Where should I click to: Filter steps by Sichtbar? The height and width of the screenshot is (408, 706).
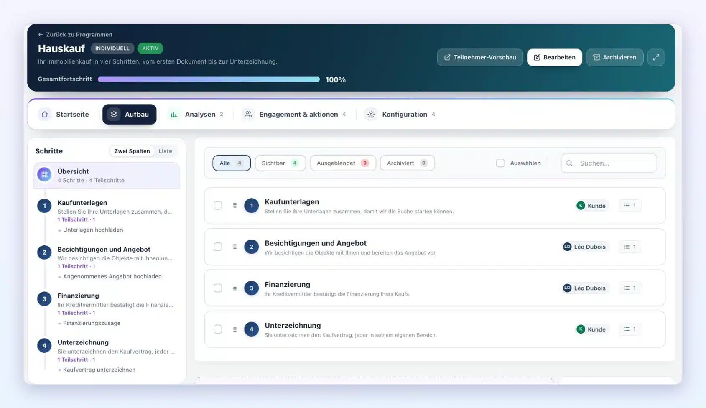point(280,163)
